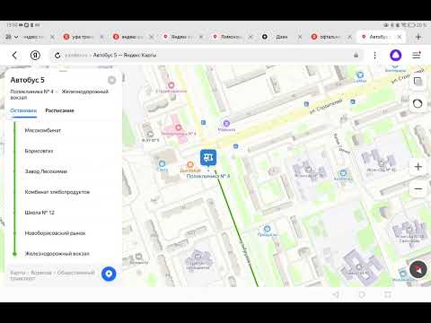Tap the Android home circle
The width and height of the screenshot is (431, 323).
tap(362, 295)
